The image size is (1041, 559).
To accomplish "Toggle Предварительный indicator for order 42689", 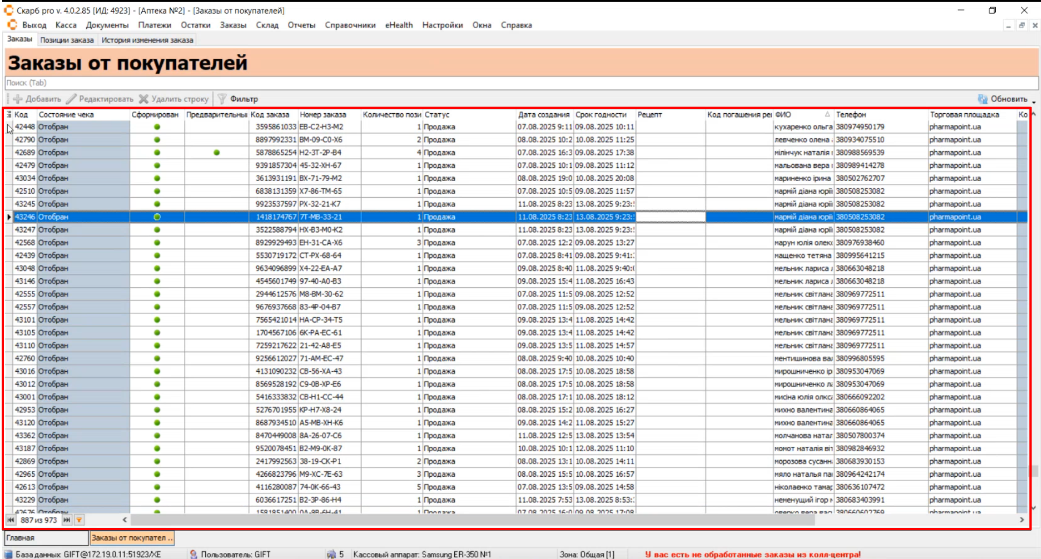I will (x=216, y=152).
